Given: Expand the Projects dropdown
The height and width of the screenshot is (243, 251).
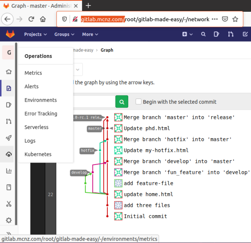Looking at the screenshot, I should tap(35, 35).
